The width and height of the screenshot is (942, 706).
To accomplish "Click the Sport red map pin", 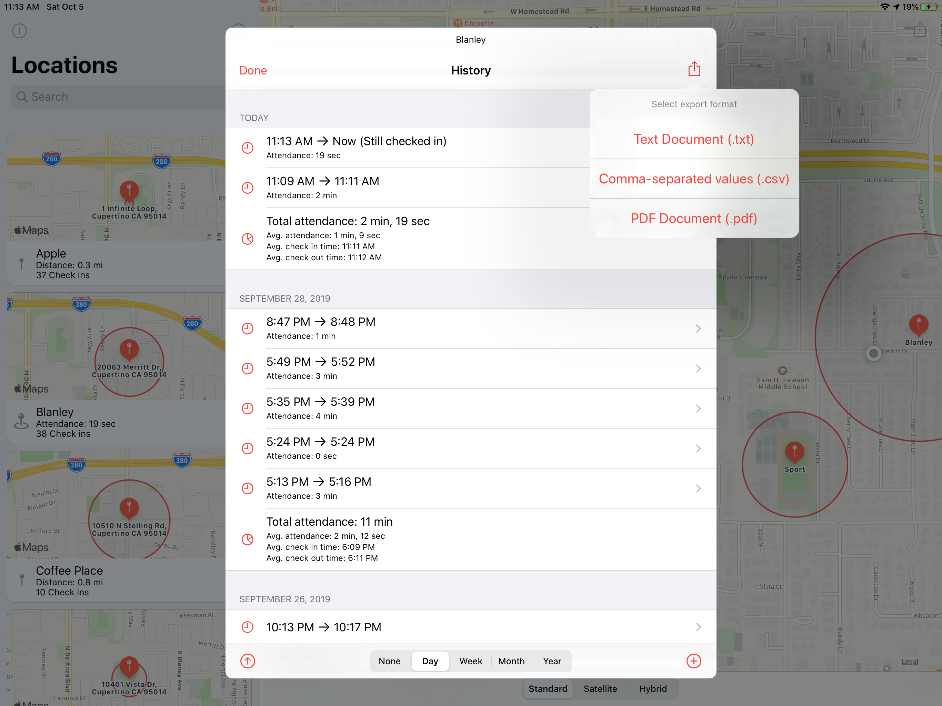I will [x=794, y=451].
